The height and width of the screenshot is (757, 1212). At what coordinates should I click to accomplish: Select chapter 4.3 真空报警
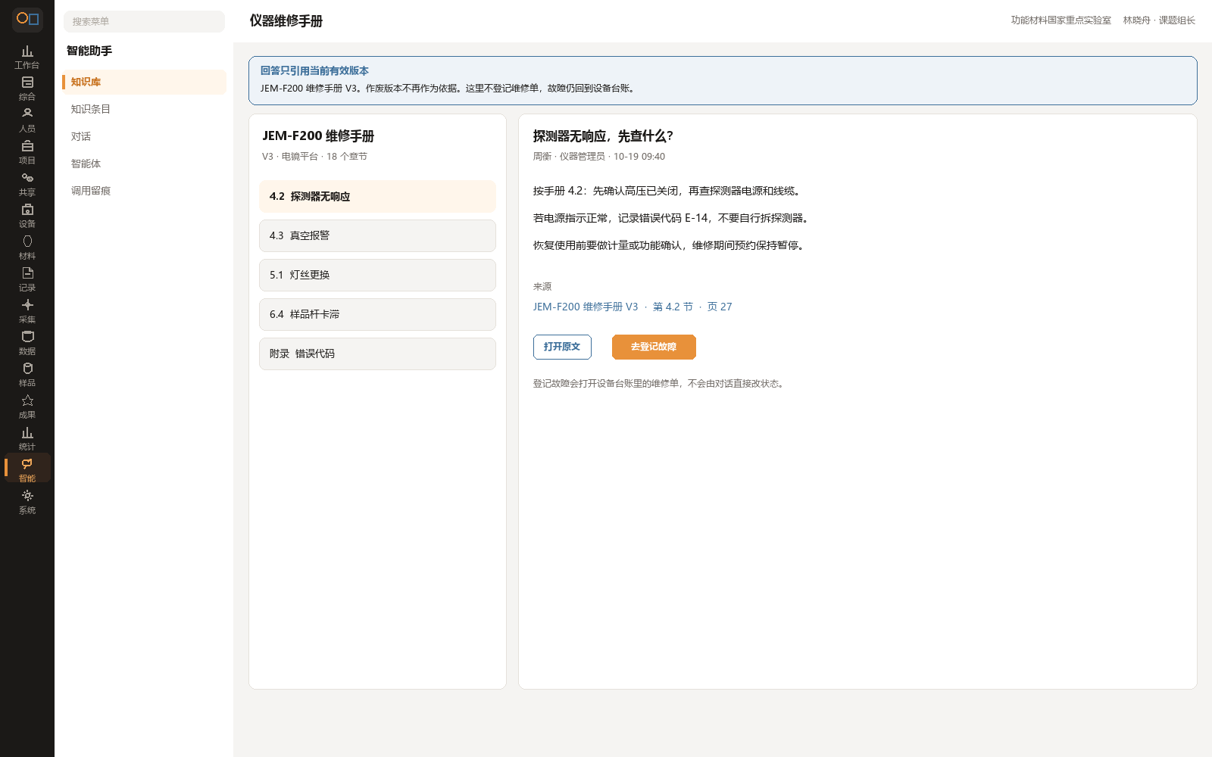coord(377,235)
